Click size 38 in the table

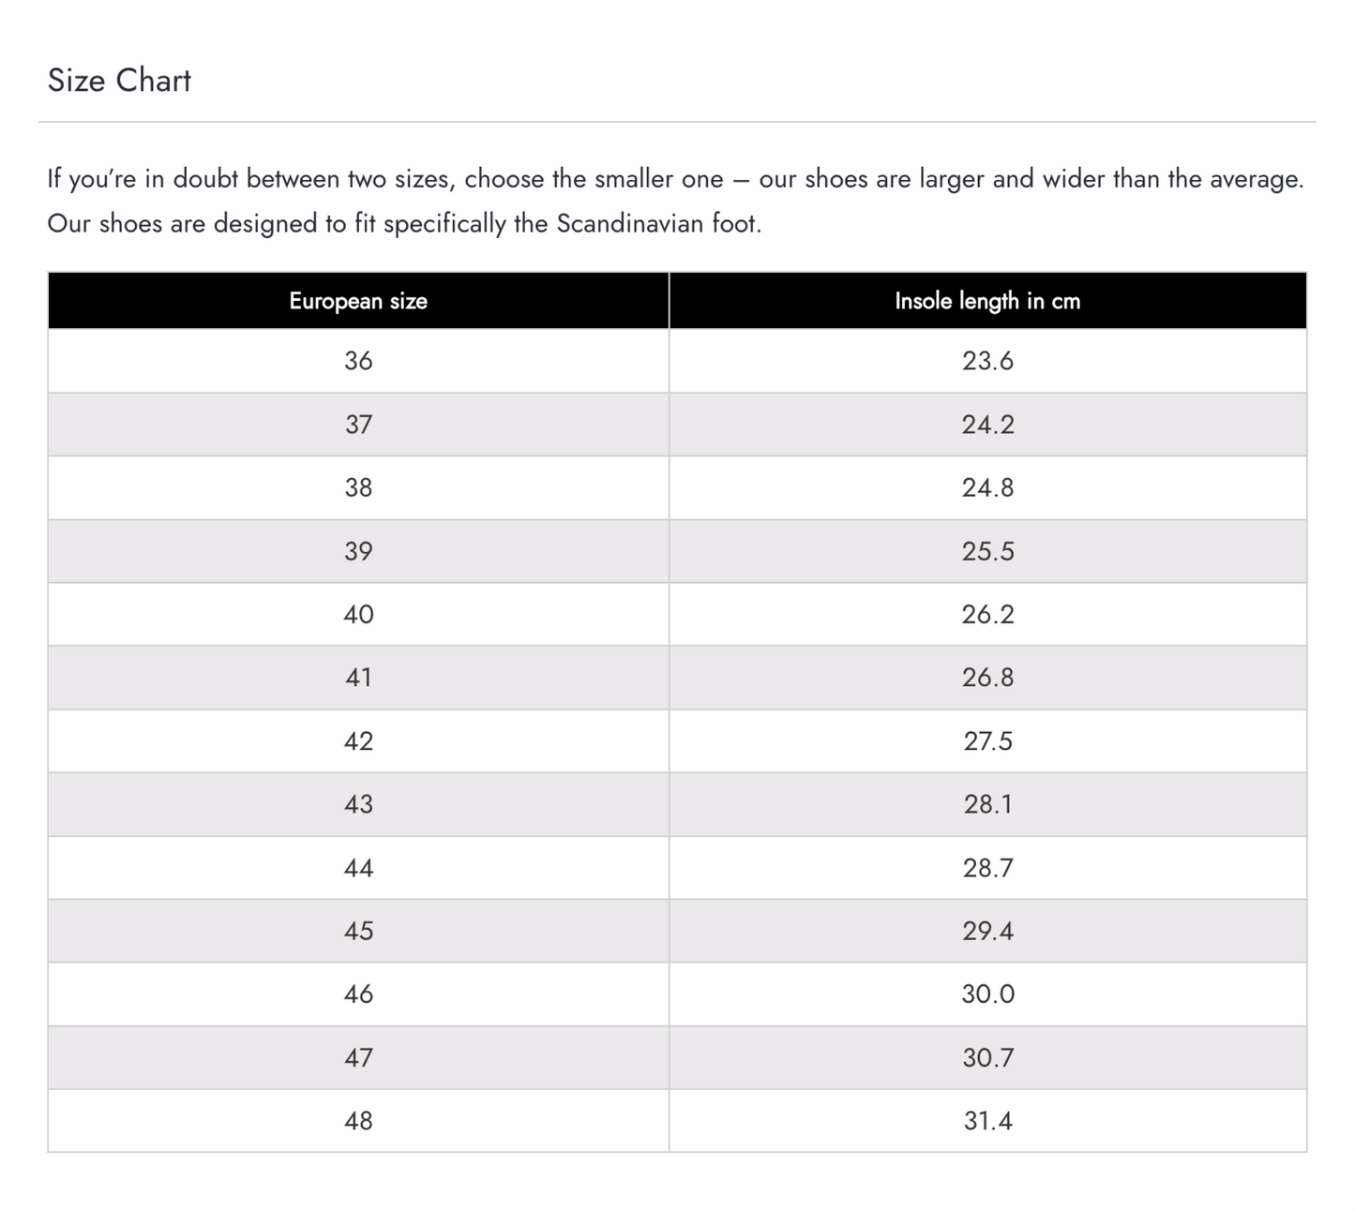[x=358, y=487]
